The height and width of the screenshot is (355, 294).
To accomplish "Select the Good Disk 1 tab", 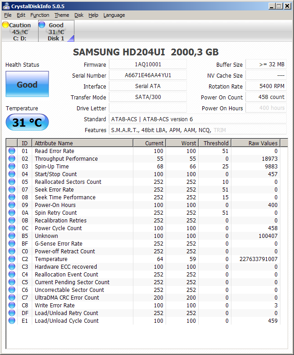I will [x=56, y=31].
